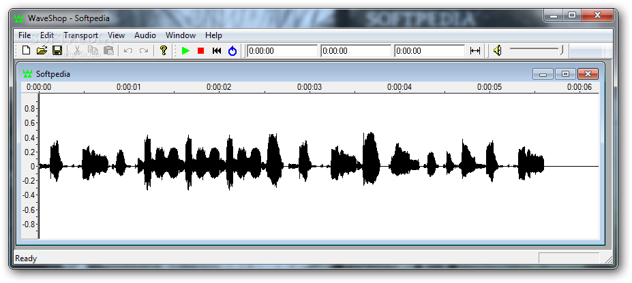Click the Ready status bar text
The width and height of the screenshot is (632, 283).
[x=26, y=259]
